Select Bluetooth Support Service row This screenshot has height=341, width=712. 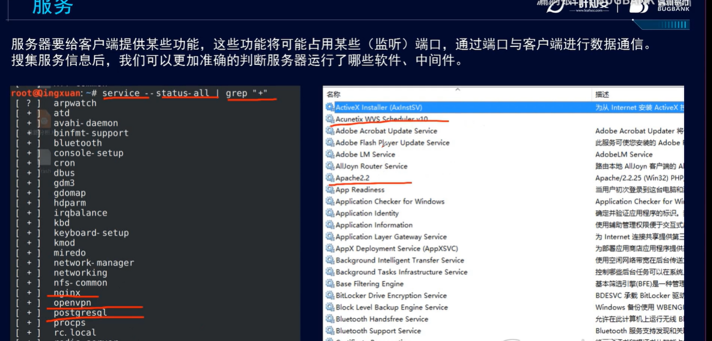[503, 331]
